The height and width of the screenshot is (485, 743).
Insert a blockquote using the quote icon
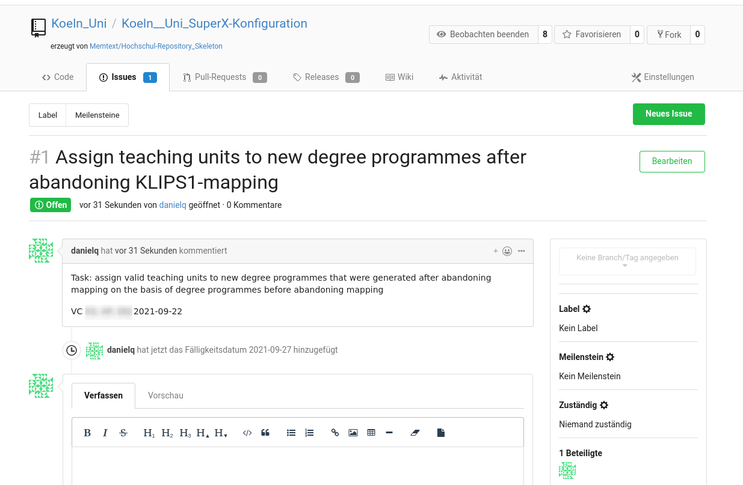point(265,433)
